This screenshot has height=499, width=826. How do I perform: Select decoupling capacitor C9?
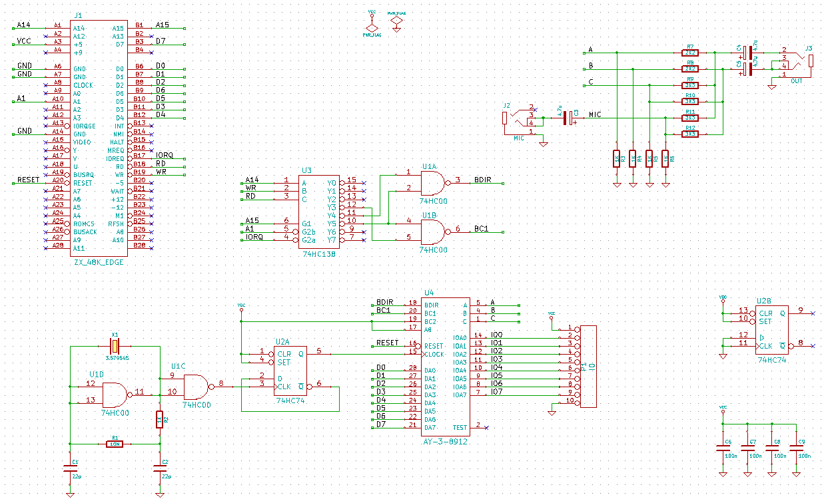point(797,448)
